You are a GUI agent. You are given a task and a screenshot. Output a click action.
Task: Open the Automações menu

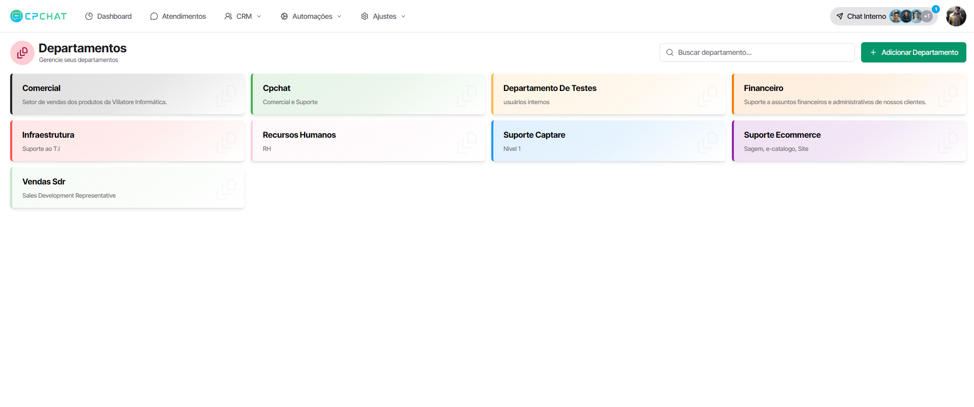point(311,16)
